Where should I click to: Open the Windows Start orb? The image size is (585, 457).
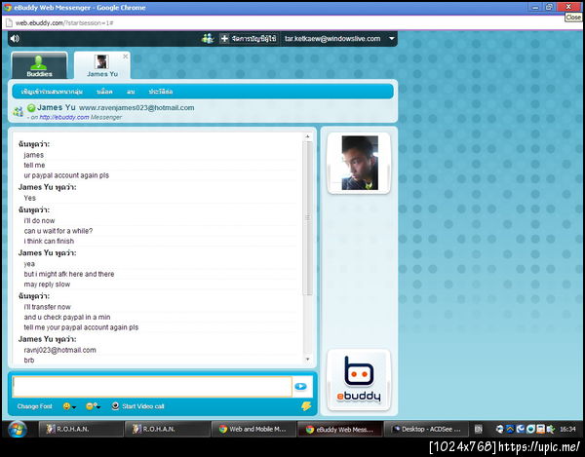18,429
